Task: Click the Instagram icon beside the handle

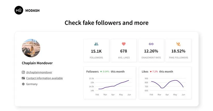Action: point(23,72)
